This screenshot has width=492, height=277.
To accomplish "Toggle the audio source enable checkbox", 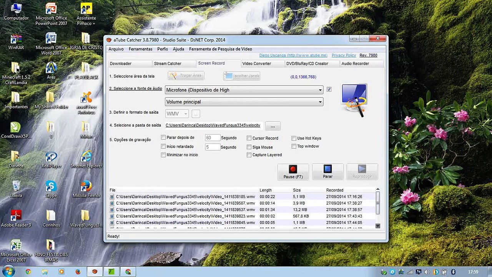I will click(329, 89).
